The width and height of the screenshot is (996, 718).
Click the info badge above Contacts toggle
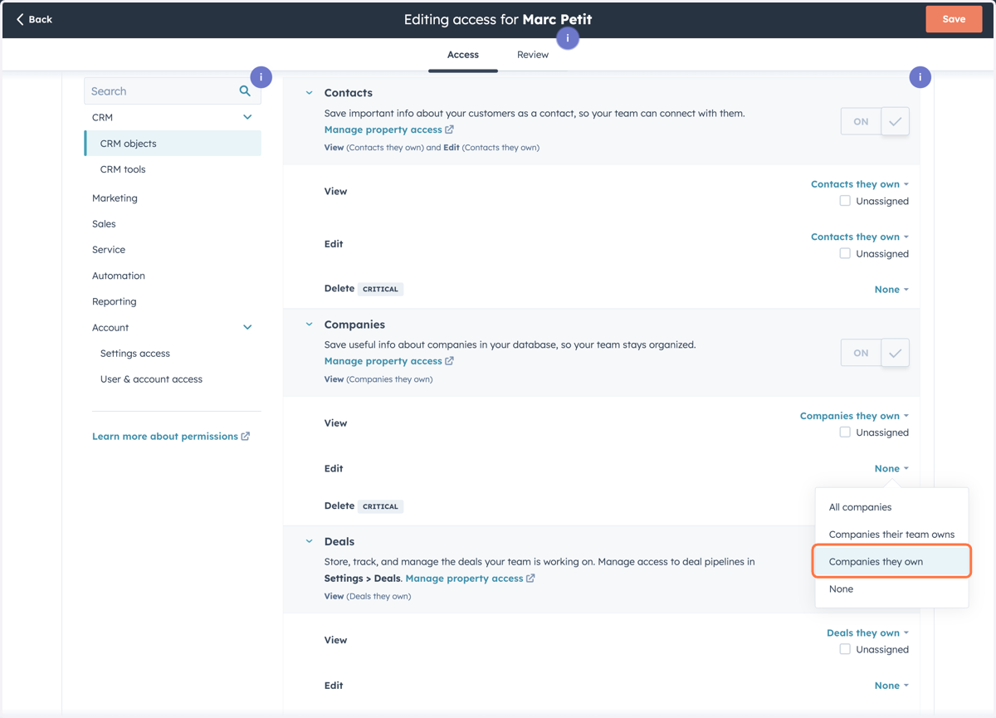click(920, 77)
